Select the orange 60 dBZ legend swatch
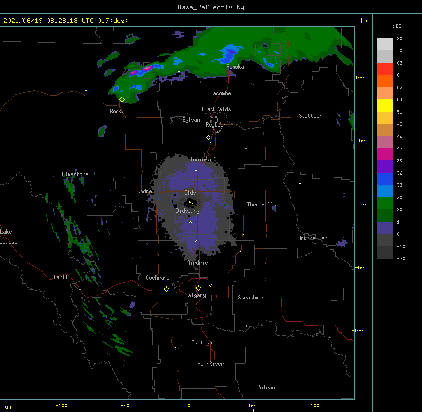 (385, 81)
